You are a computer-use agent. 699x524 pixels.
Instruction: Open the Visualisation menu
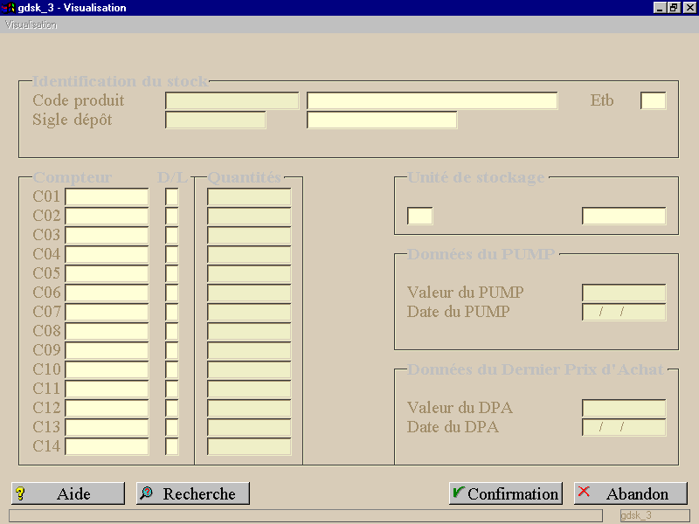pyautogui.click(x=31, y=25)
